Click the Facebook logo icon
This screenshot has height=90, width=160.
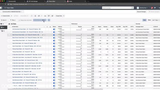tap(1, 8)
